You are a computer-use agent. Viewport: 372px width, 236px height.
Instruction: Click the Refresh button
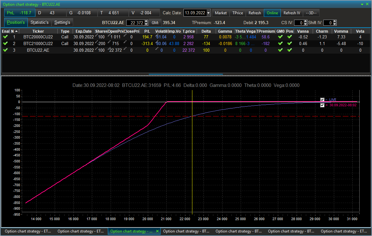pyautogui.click(x=255, y=13)
